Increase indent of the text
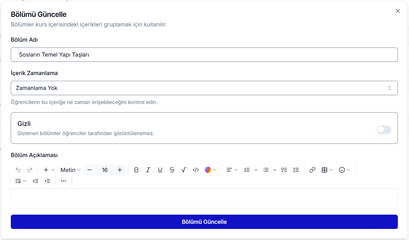The height and width of the screenshot is (240, 409). click(x=47, y=181)
